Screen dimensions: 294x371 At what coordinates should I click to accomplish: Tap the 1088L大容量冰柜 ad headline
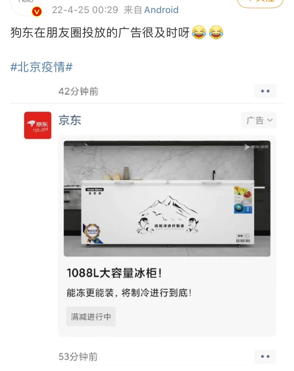(115, 273)
